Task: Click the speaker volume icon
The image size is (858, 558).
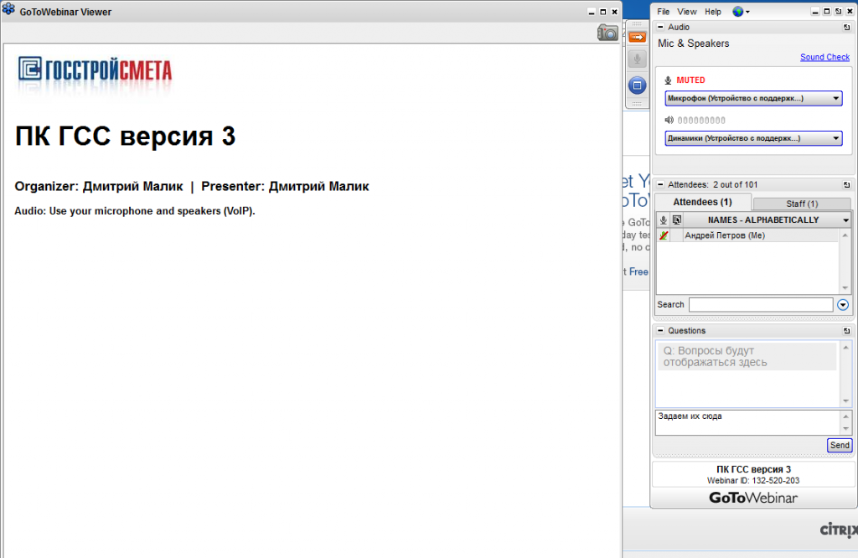Action: [x=669, y=120]
